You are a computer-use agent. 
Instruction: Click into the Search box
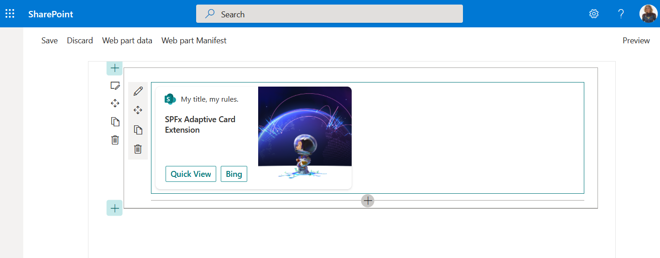[x=329, y=14]
